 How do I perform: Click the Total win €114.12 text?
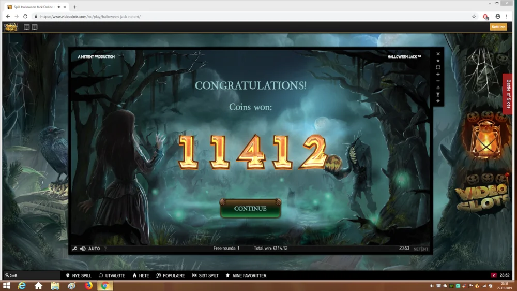tap(271, 248)
